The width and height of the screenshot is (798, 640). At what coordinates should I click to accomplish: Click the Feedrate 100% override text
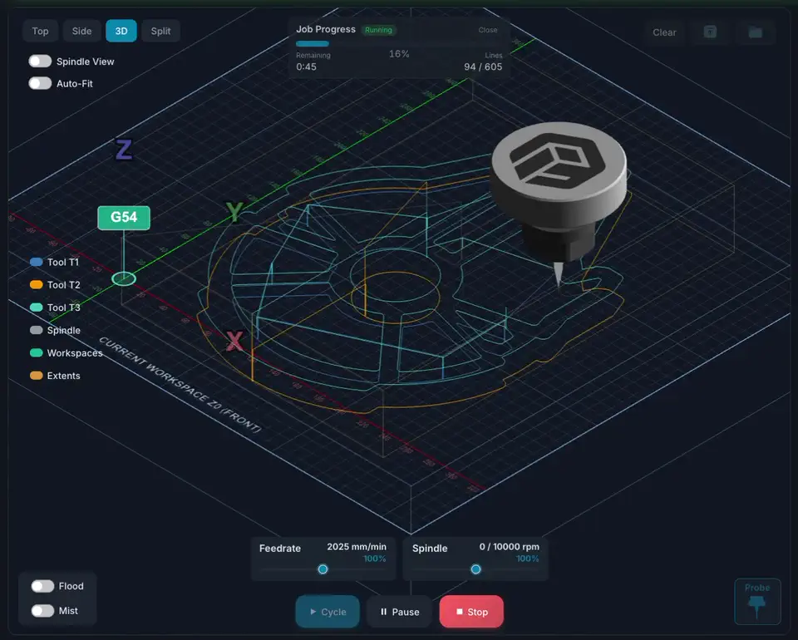(375, 559)
